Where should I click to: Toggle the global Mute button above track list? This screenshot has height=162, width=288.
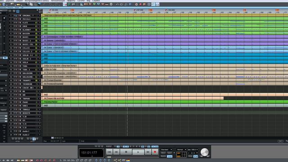[x=18, y=11]
